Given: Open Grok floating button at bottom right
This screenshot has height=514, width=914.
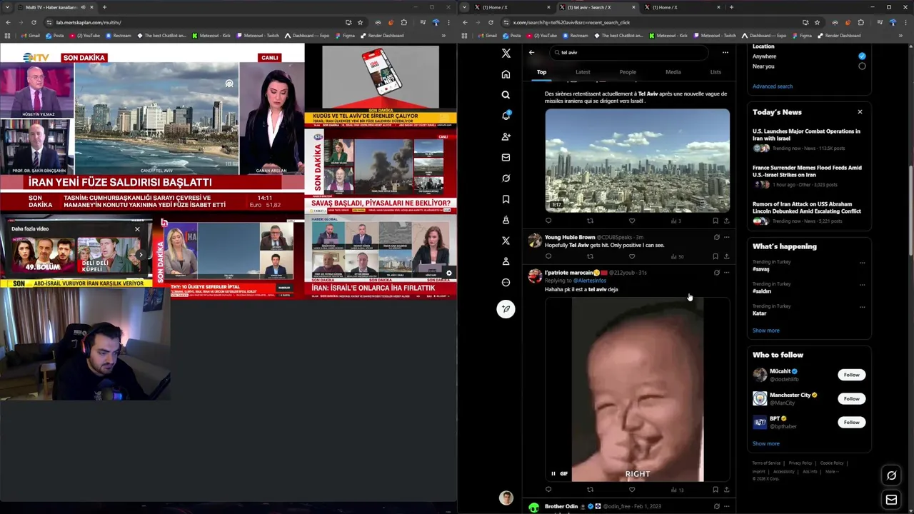Looking at the screenshot, I should click(891, 475).
